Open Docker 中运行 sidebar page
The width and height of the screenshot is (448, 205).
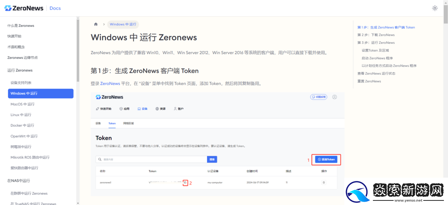point(22,125)
